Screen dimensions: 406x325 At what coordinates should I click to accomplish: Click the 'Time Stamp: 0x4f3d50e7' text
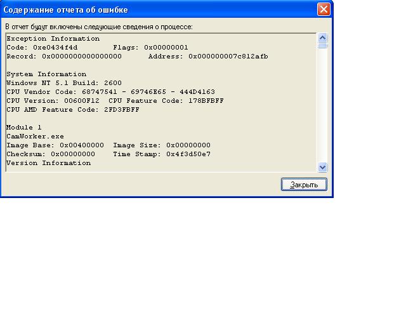[x=162, y=154]
